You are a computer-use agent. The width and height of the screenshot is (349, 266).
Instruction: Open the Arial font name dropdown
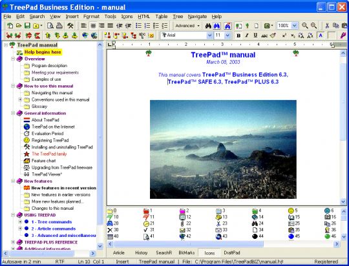coord(209,36)
